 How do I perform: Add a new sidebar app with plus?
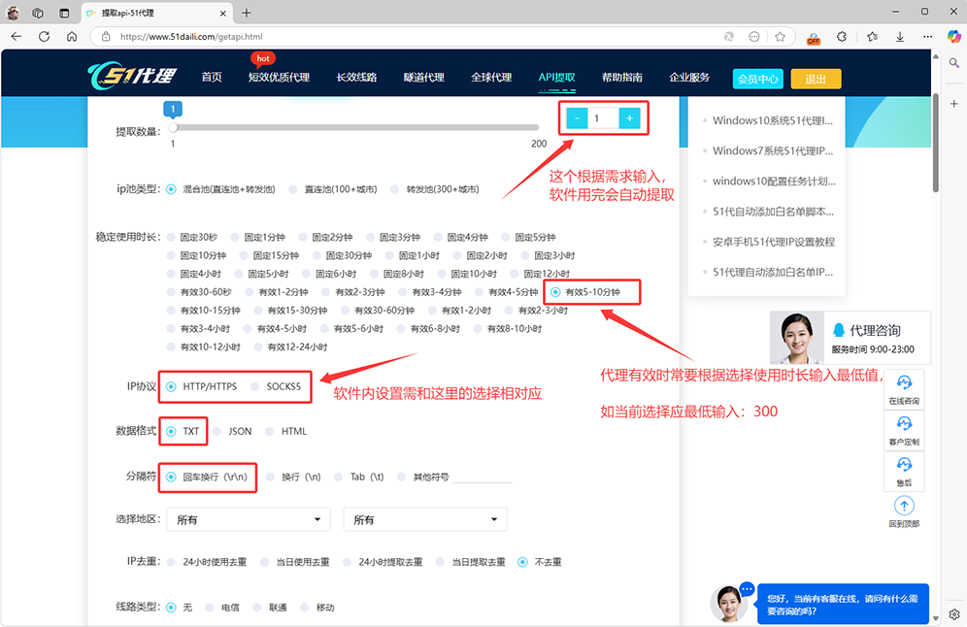[954, 104]
